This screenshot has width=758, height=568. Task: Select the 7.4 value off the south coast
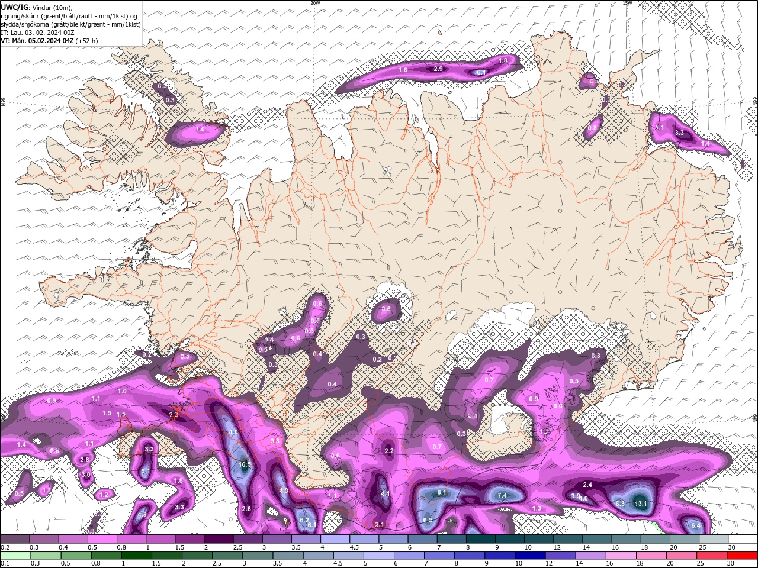click(x=502, y=495)
